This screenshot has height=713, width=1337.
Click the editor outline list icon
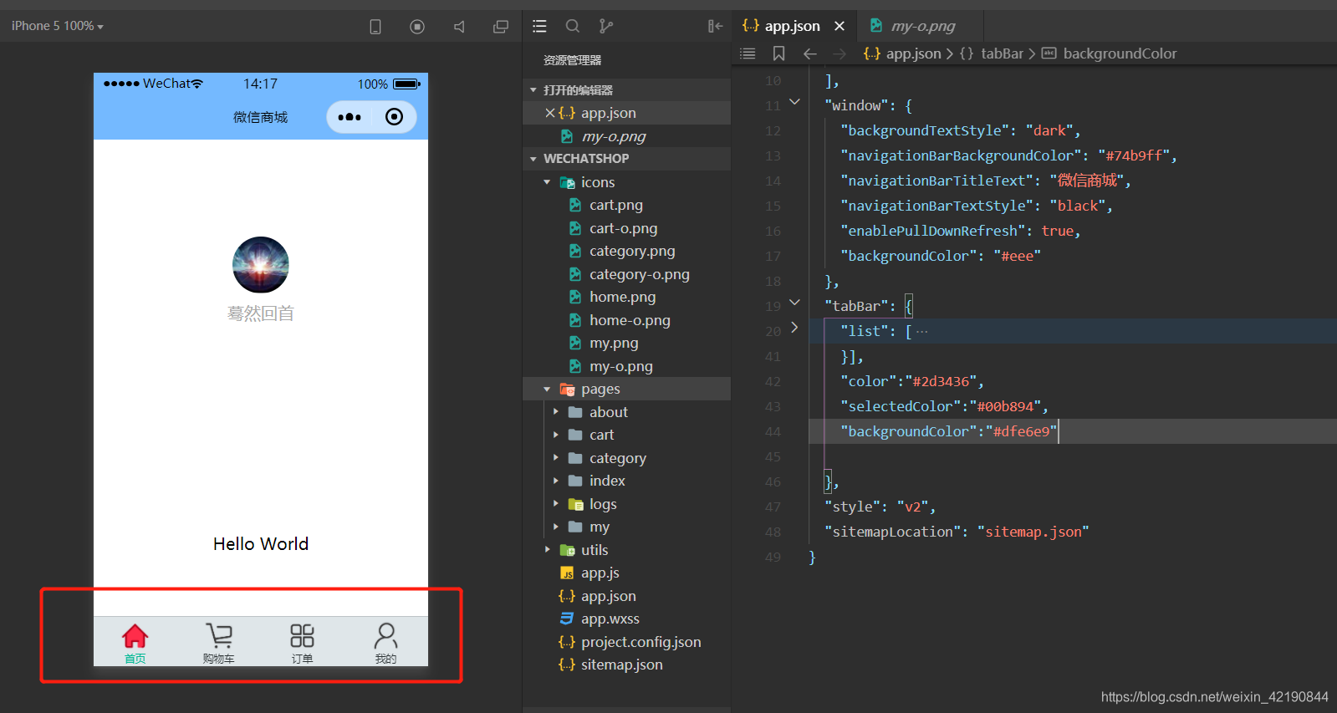click(x=748, y=53)
